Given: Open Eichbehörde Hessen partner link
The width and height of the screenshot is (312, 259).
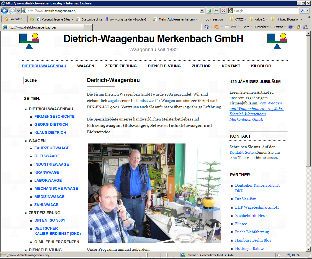Looking at the screenshot, I should (x=253, y=216).
